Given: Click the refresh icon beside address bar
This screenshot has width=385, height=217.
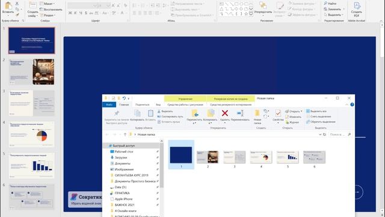Looking at the screenshot, I should pos(325,134).
